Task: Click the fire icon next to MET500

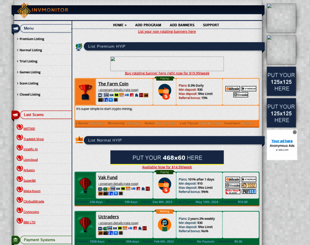Action: (x=20, y=127)
